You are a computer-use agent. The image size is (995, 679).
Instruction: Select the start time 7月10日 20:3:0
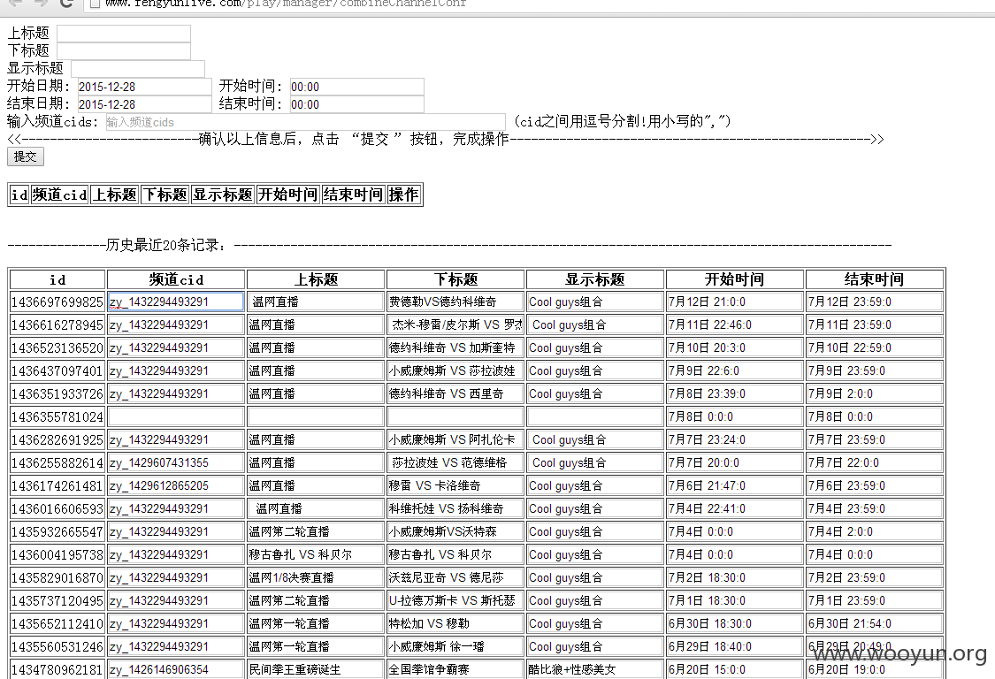(734, 347)
